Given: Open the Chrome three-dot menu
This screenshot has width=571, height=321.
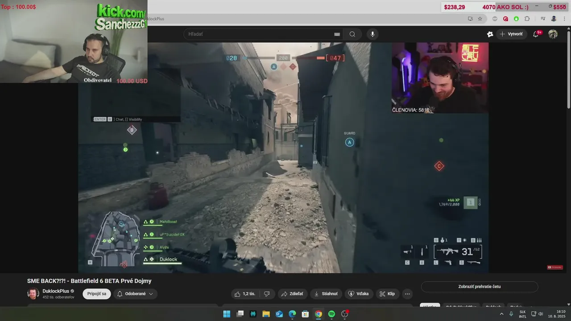Looking at the screenshot, I should (564, 19).
